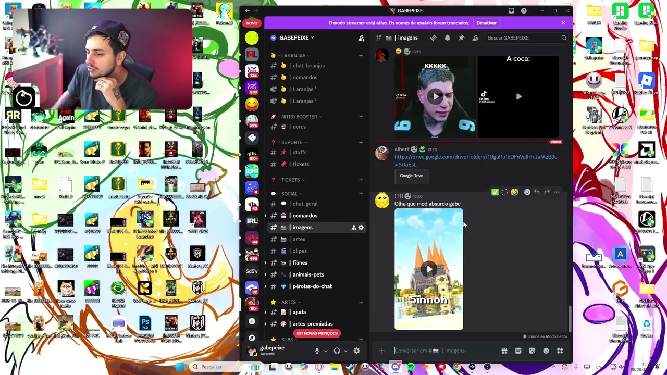The image size is (667, 375).
Task: Open the chat-geral channel
Action: pyautogui.click(x=316, y=204)
